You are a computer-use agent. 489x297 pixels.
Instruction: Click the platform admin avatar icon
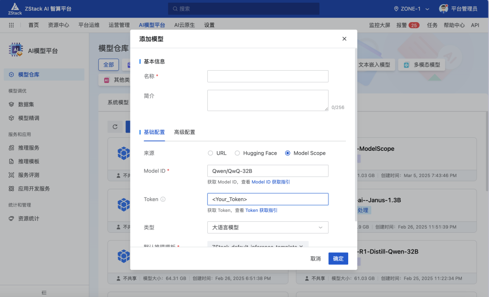[x=443, y=9]
